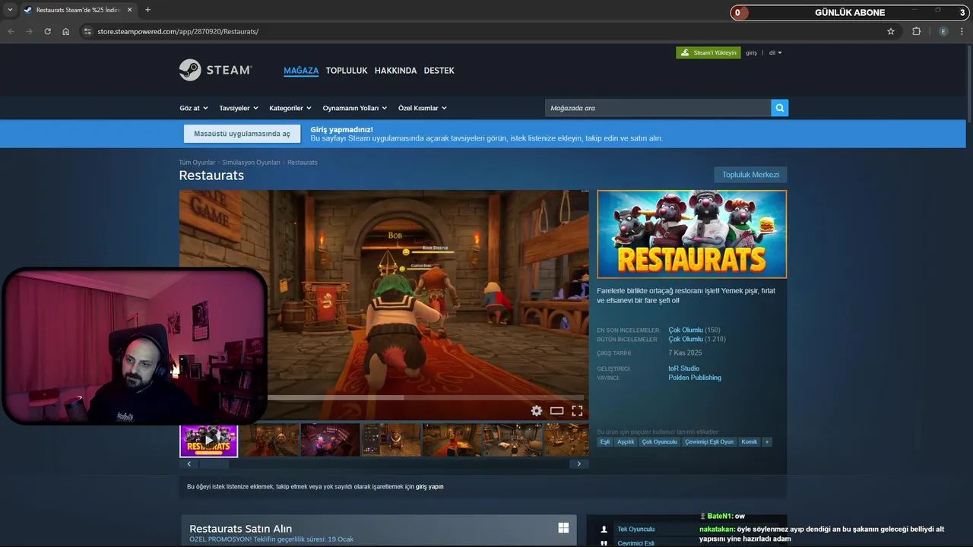Open the Topluluk Merkezi button
This screenshot has height=547, width=973.
(x=750, y=175)
